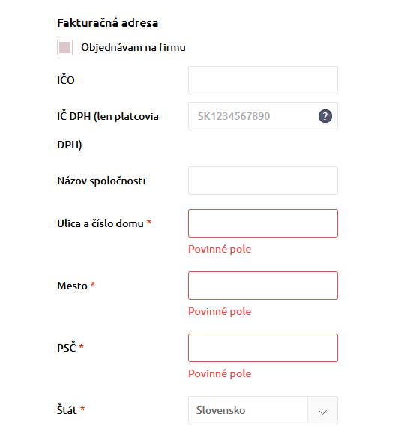Viewport: 413px width, 440px height.
Task: Click the "Názov spoločnosti" label
Action: (101, 181)
